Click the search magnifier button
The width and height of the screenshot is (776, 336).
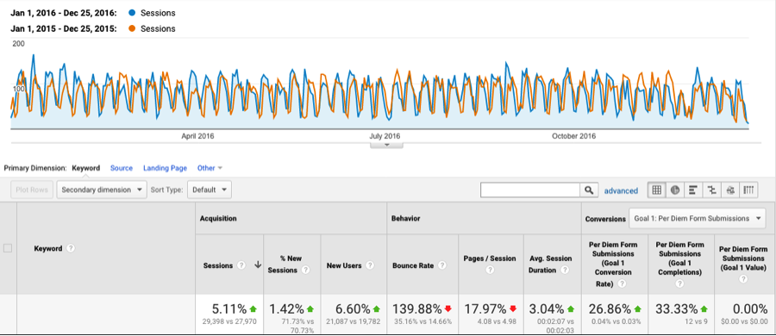588,190
